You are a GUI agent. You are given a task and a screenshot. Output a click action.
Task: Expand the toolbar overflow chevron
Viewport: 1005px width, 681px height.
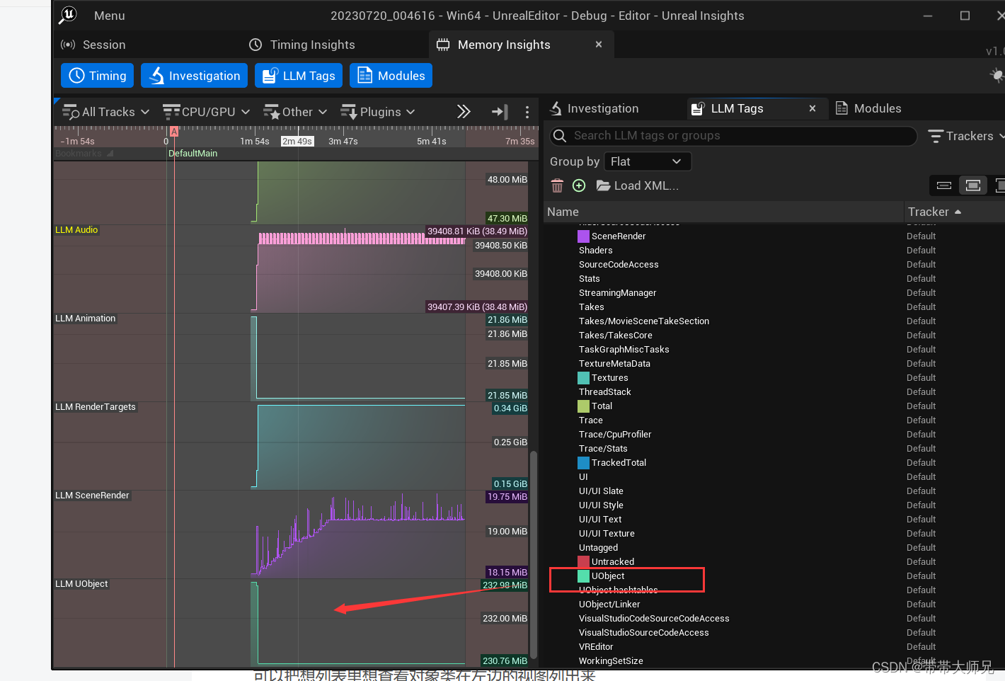pos(464,111)
